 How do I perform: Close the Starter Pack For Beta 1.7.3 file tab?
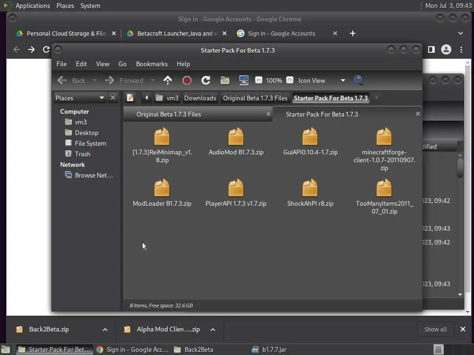coord(418,114)
